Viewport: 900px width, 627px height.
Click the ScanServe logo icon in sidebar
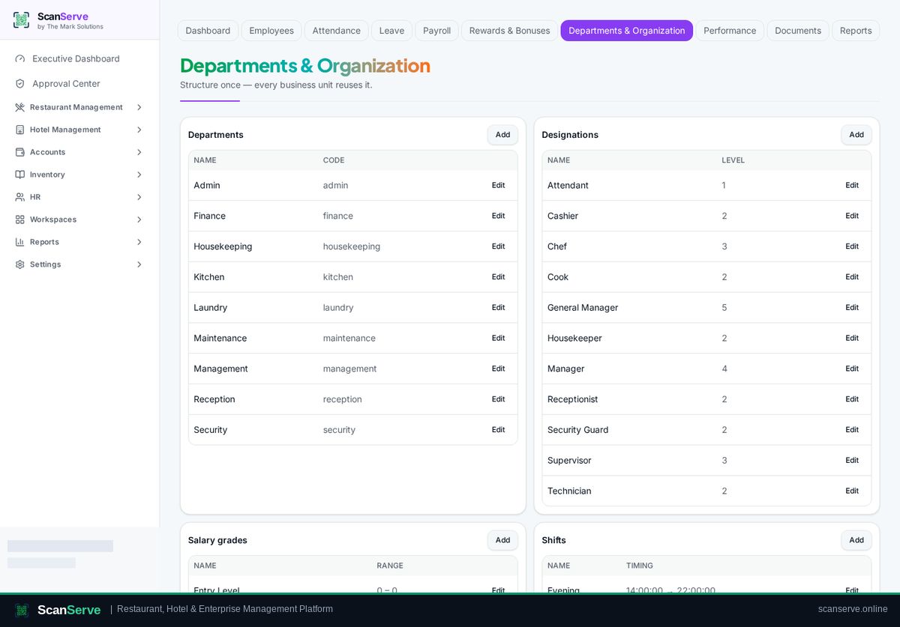21,20
